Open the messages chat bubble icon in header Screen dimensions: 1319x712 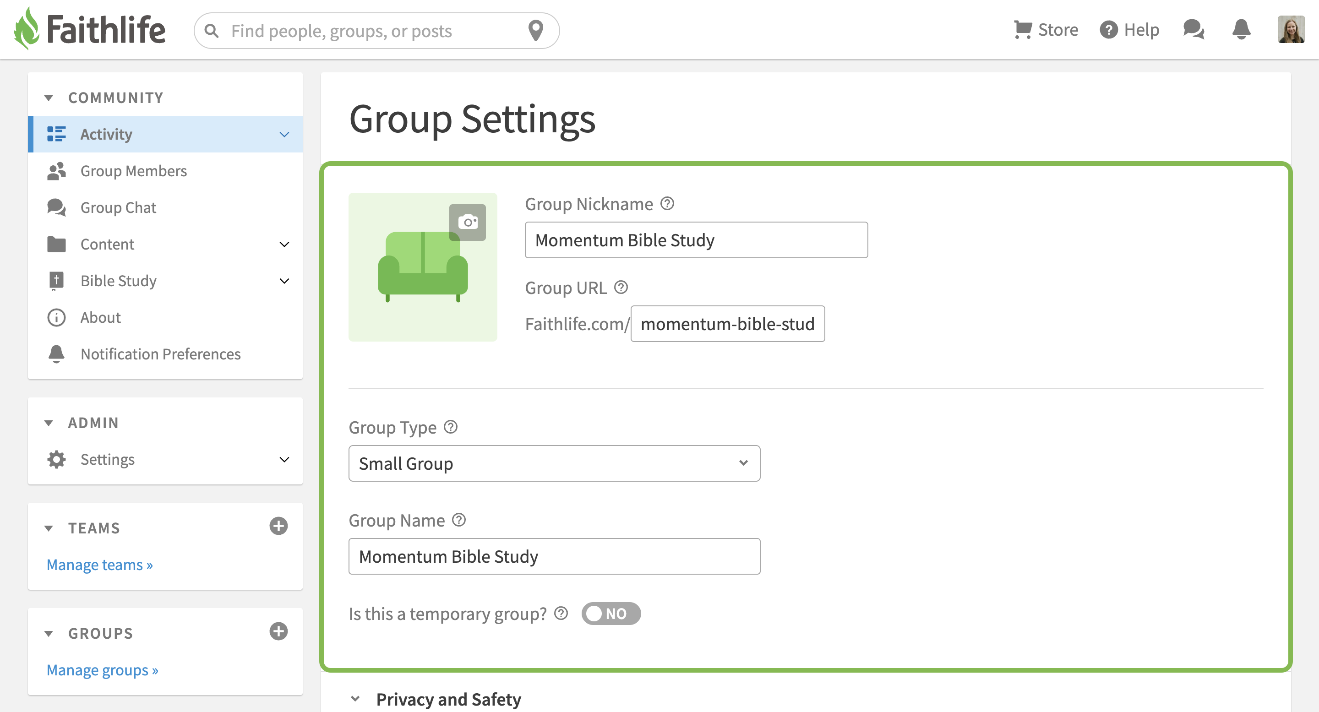(1194, 30)
